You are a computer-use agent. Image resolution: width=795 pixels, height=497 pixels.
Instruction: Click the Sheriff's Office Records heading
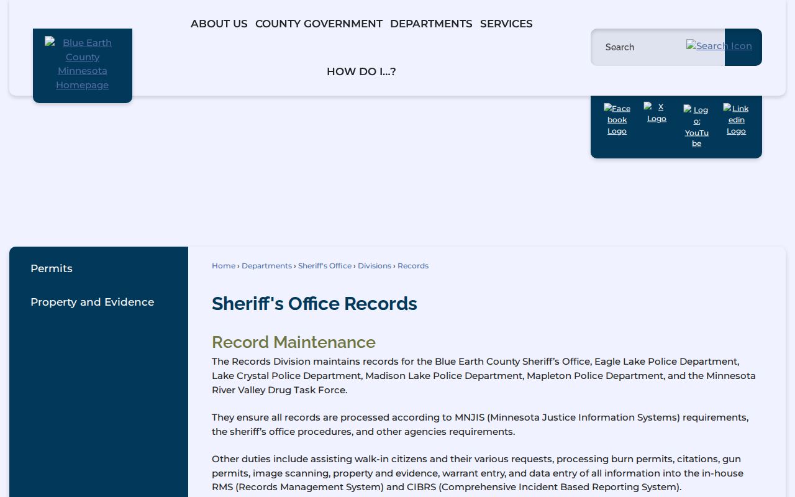(314, 304)
